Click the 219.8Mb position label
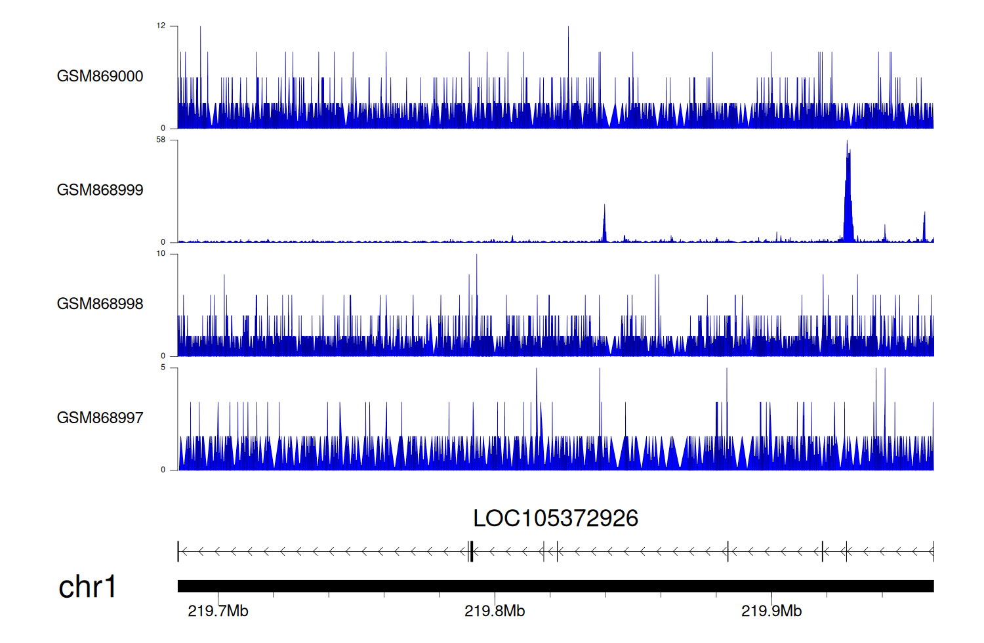 pyautogui.click(x=495, y=611)
